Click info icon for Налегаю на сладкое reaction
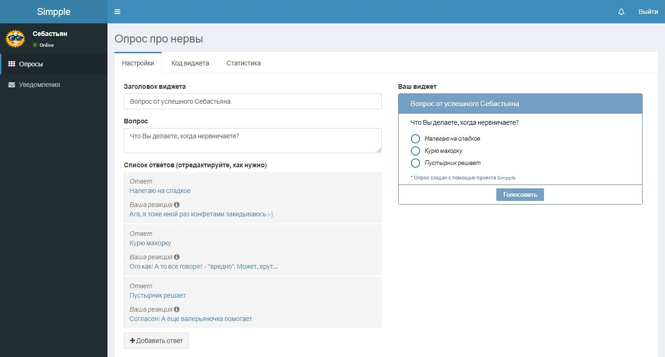 point(177,205)
